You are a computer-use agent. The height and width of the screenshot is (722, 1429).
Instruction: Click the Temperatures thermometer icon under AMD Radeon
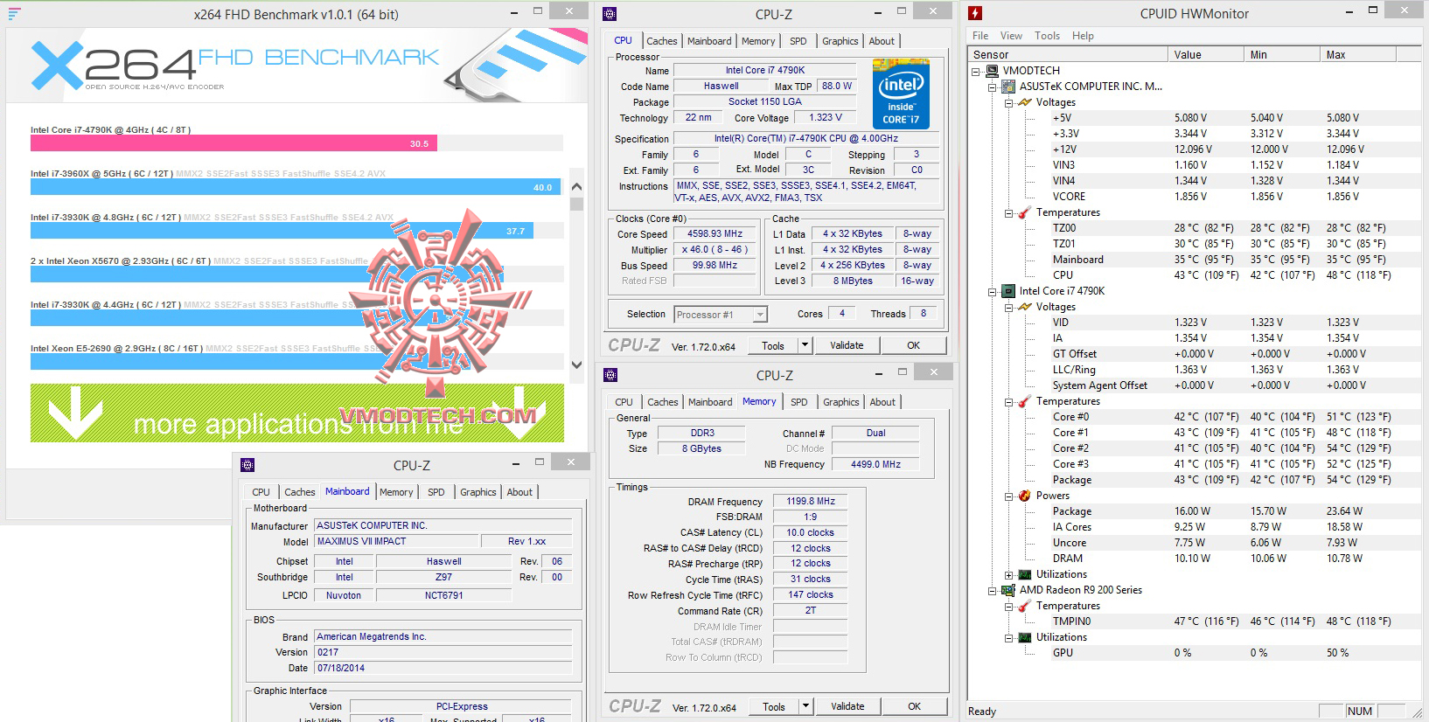[1026, 606]
